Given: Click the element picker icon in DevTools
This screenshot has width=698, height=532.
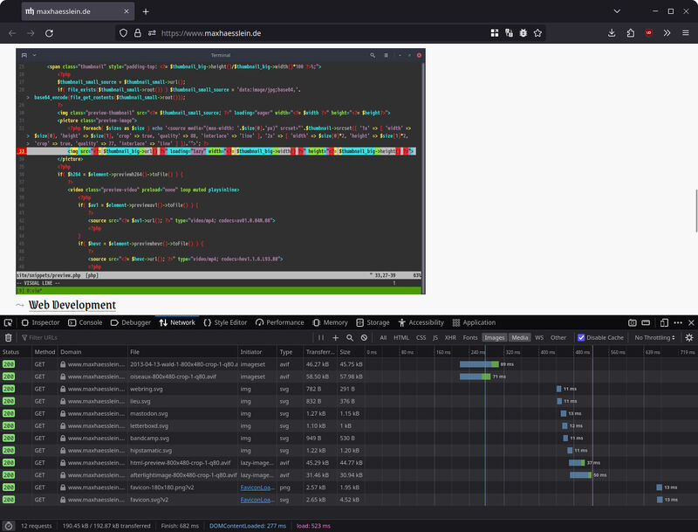Looking at the screenshot, I should pos(9,322).
